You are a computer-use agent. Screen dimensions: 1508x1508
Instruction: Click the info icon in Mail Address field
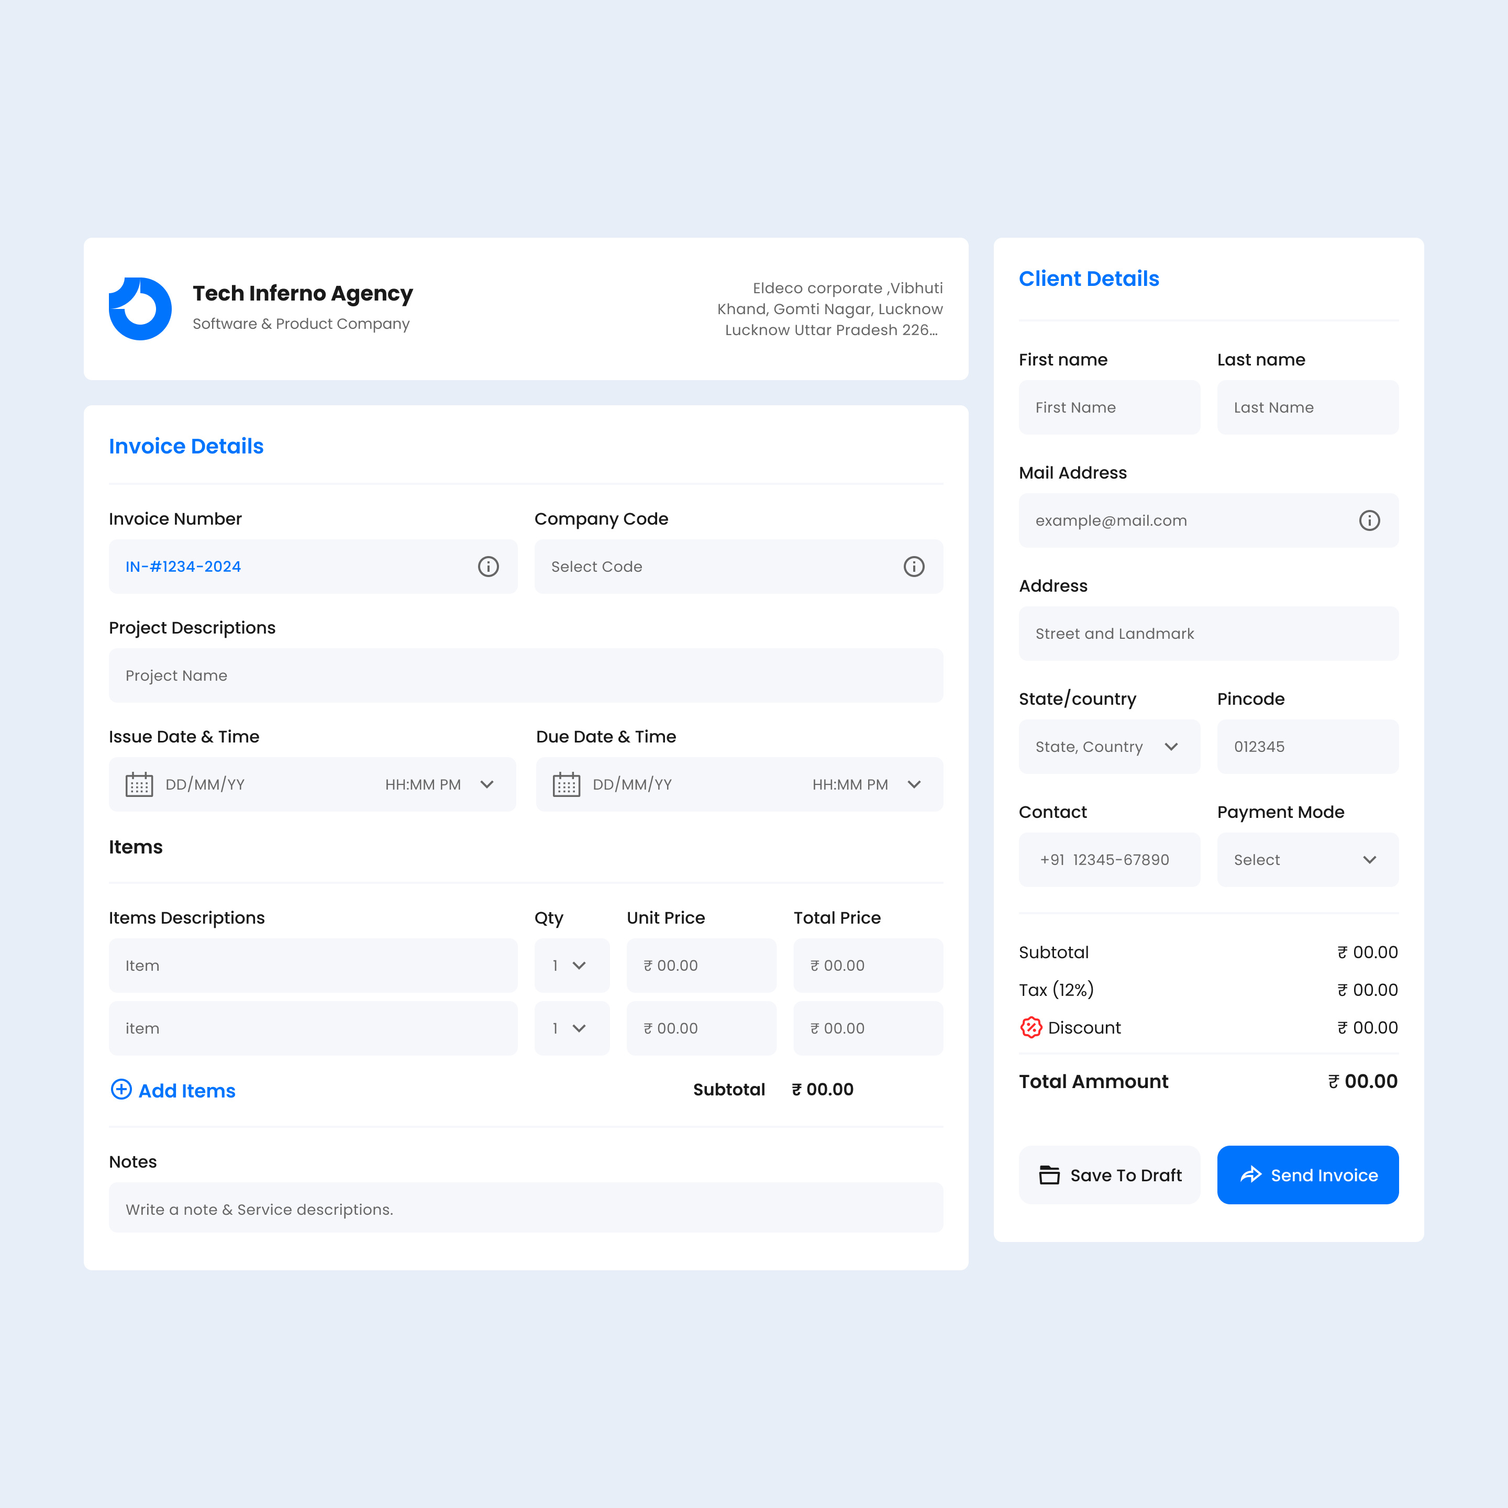pyautogui.click(x=1371, y=520)
